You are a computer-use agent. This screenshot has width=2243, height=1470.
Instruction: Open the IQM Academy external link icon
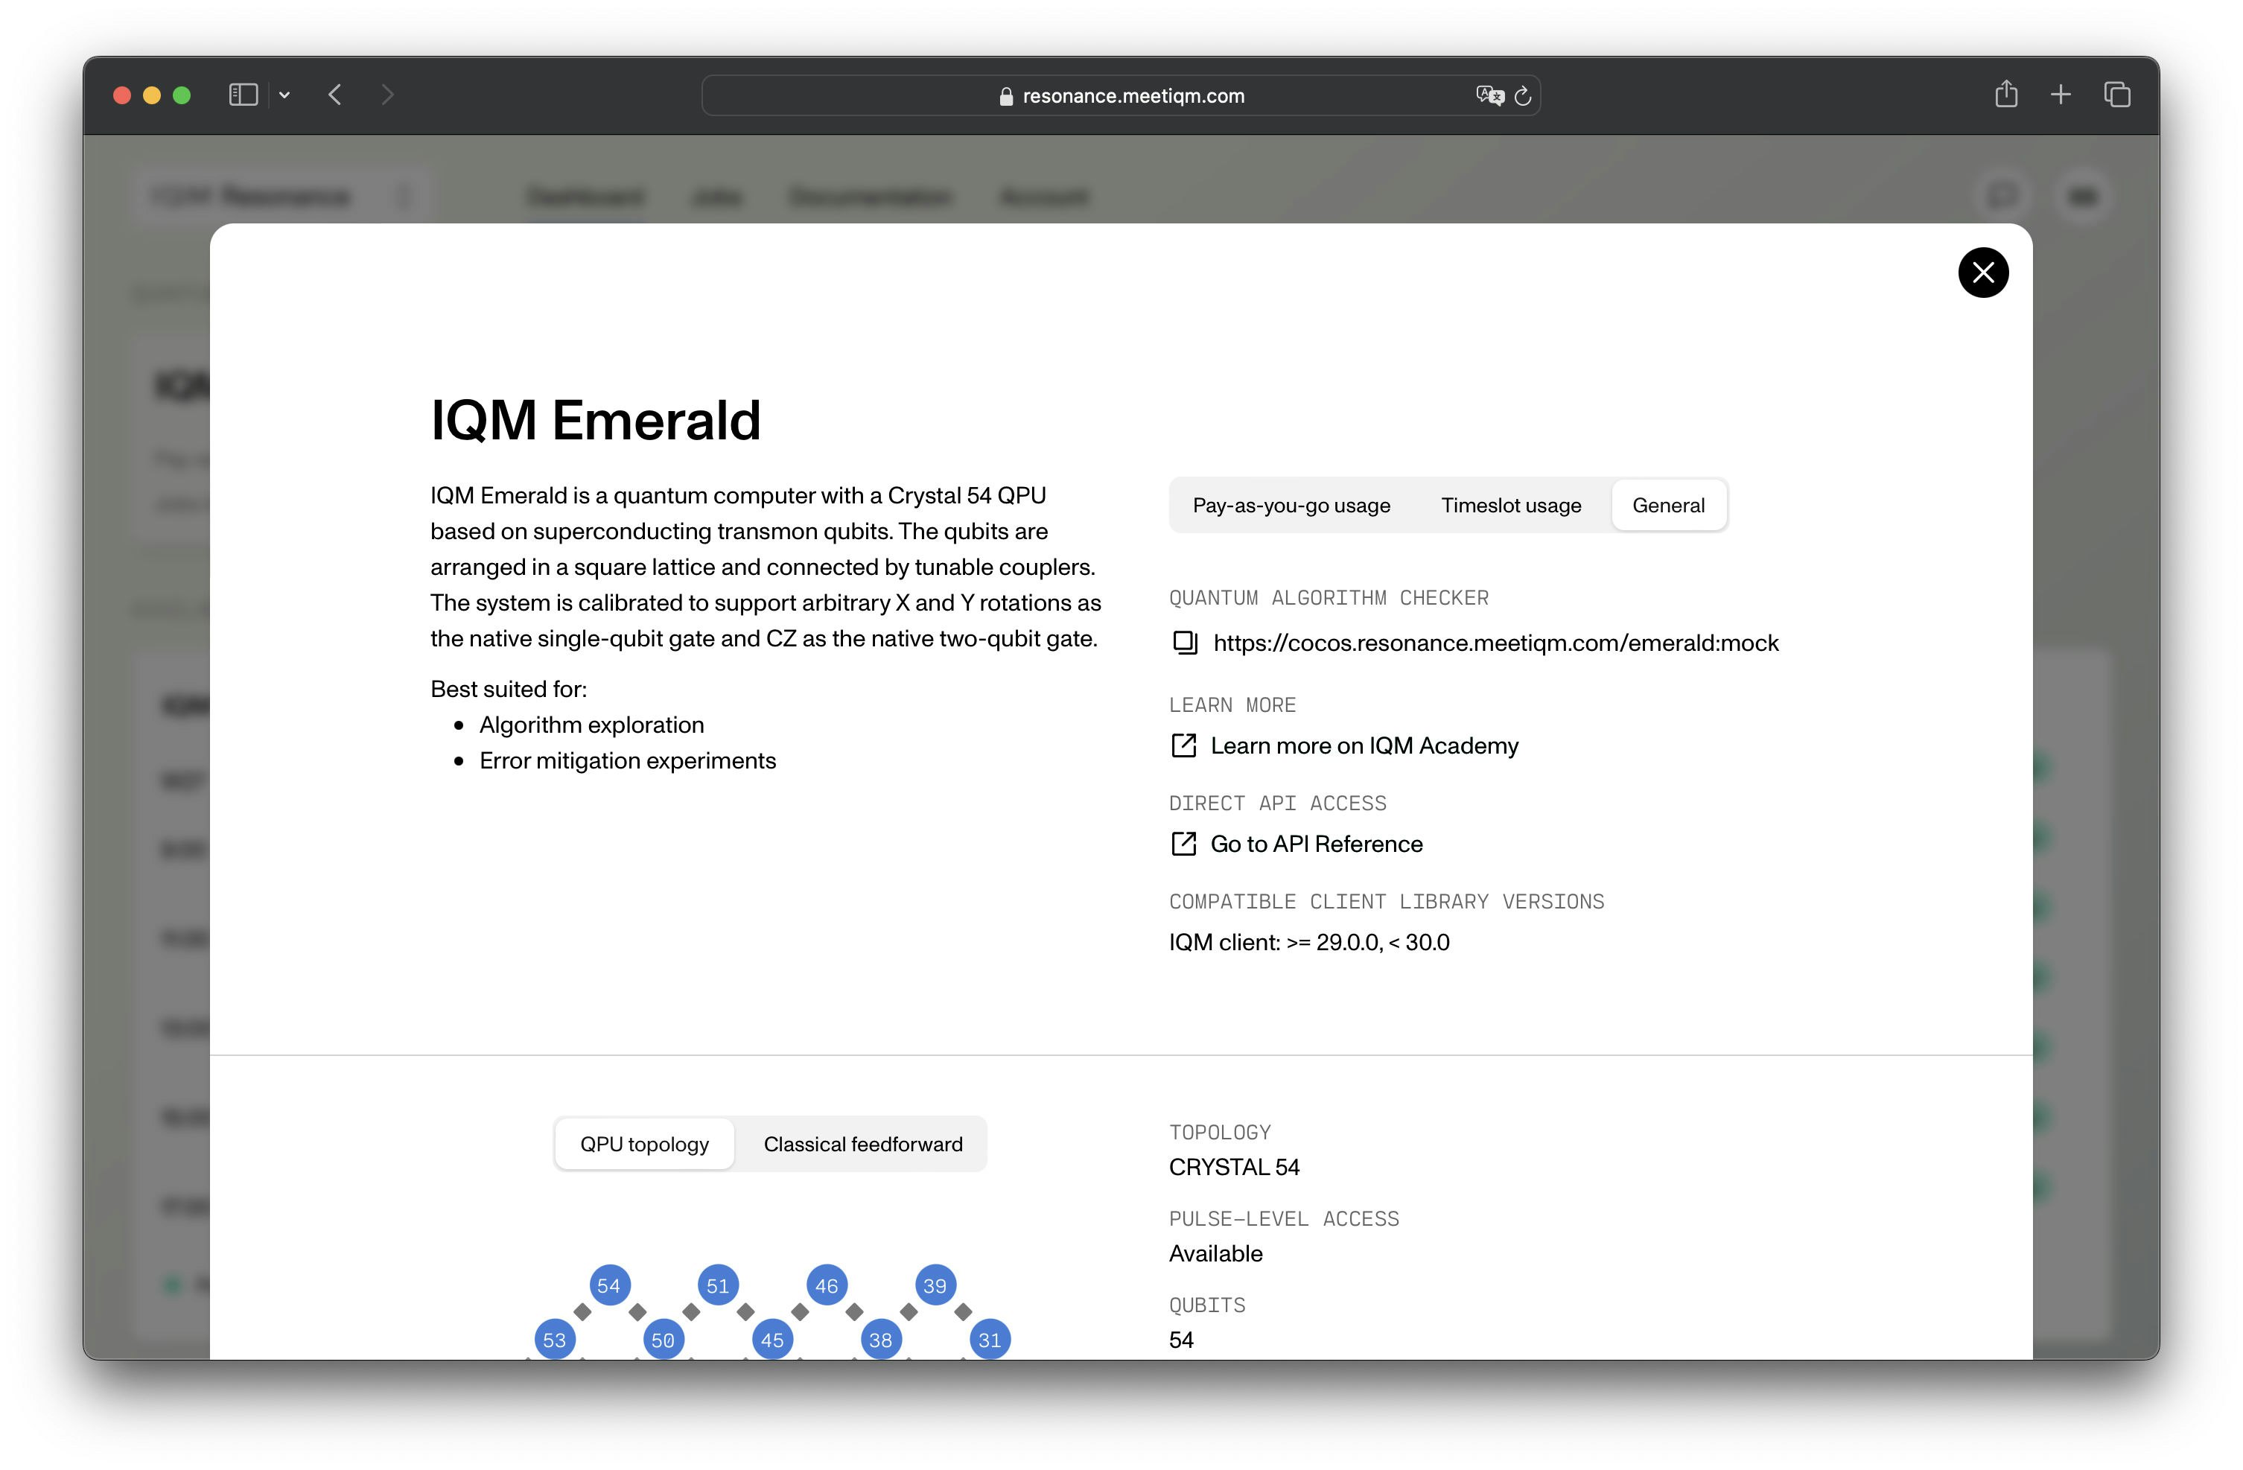pos(1184,745)
